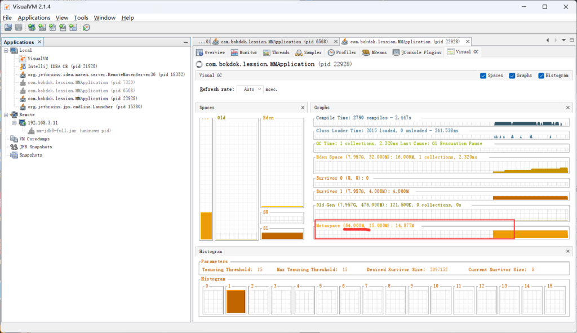This screenshot has width=577, height=333.
Task: Switch to the Profiler tab
Action: tap(342, 52)
